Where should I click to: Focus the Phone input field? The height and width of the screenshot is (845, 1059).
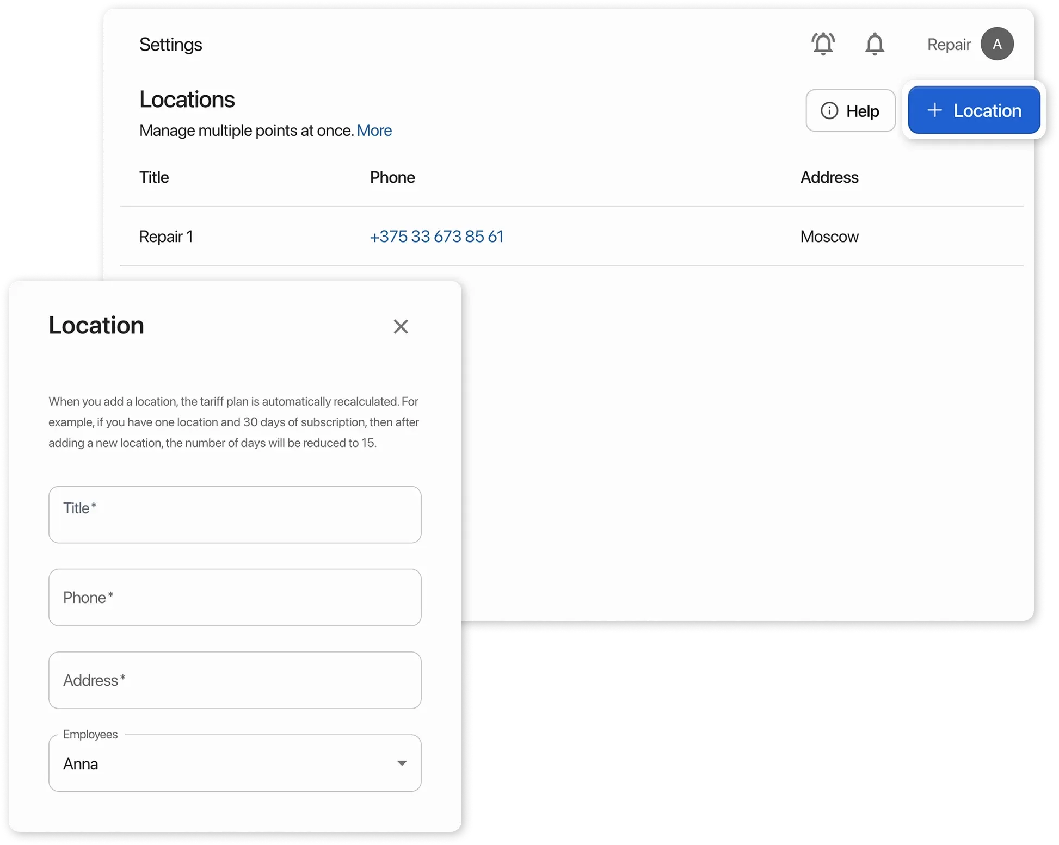235,598
